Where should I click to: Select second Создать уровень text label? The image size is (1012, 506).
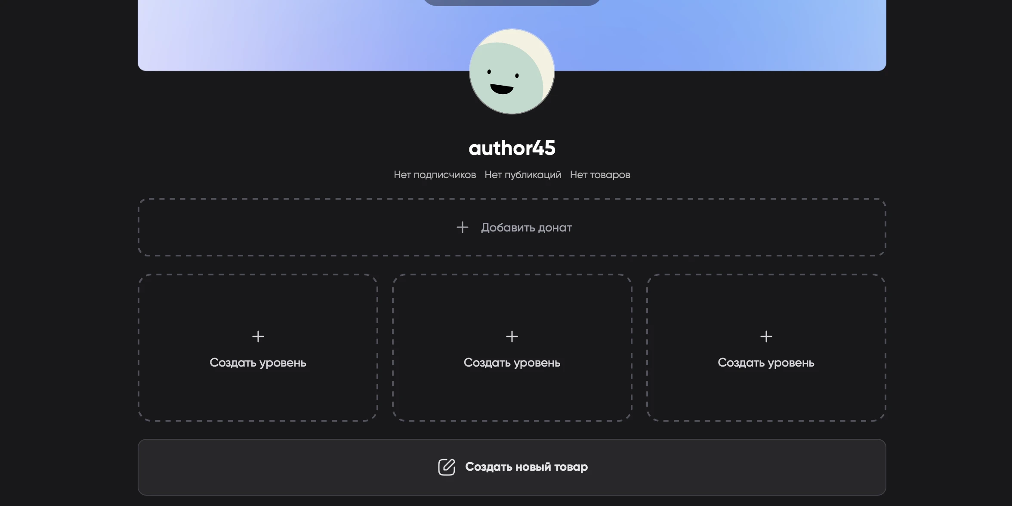pyautogui.click(x=512, y=363)
